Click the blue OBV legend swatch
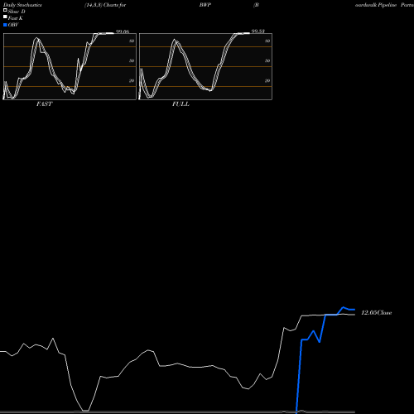This screenshot has width=414, height=414. tap(5, 25)
